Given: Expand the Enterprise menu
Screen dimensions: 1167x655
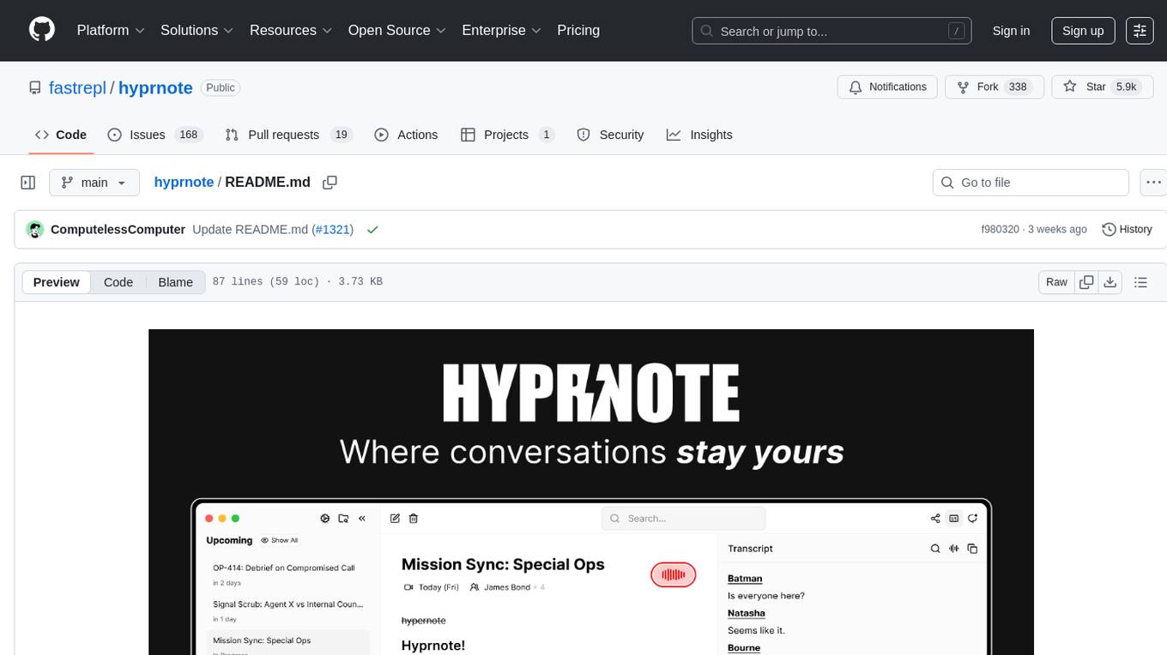Looking at the screenshot, I should [502, 30].
